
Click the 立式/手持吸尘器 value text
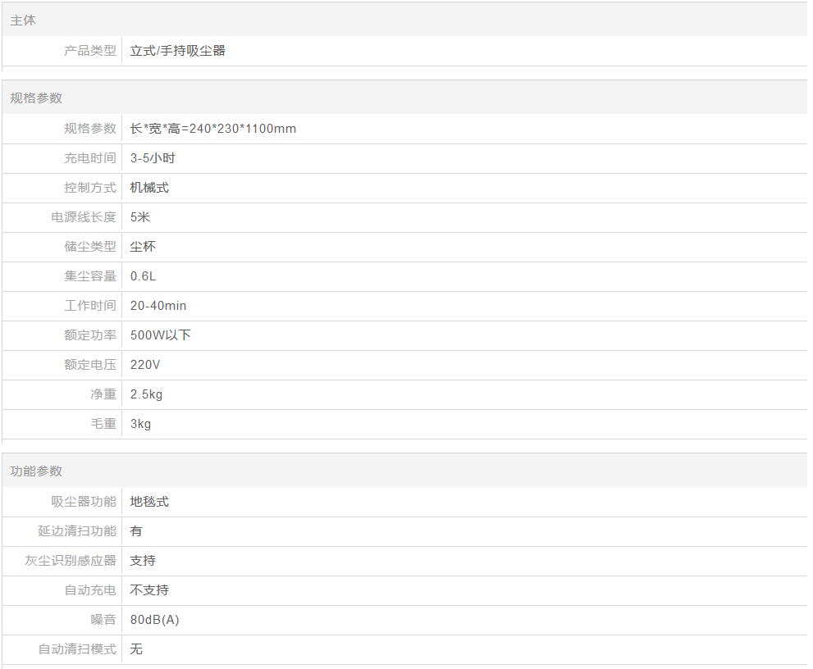click(177, 51)
